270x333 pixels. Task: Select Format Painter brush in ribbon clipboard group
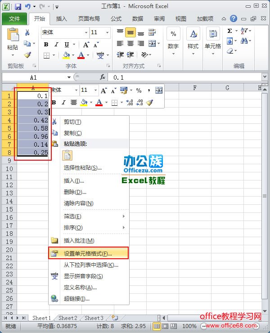(27, 55)
